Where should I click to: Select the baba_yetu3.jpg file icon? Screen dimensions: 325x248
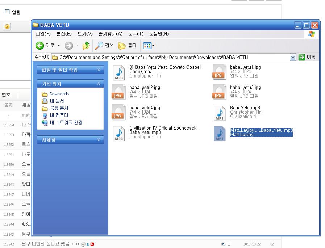click(219, 92)
